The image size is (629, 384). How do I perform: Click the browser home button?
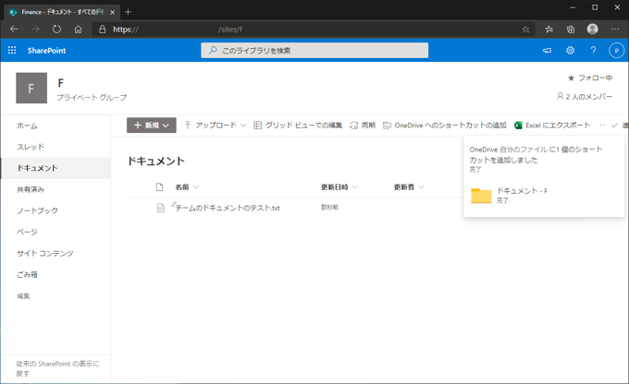79,29
